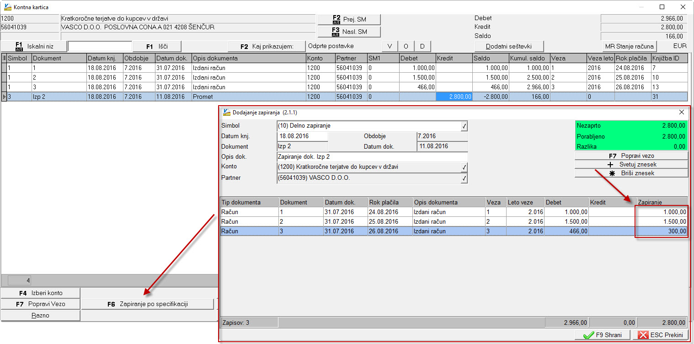Click the Dodajanje zapiranja dialog title icon
The width and height of the screenshot is (694, 344).
(226, 112)
